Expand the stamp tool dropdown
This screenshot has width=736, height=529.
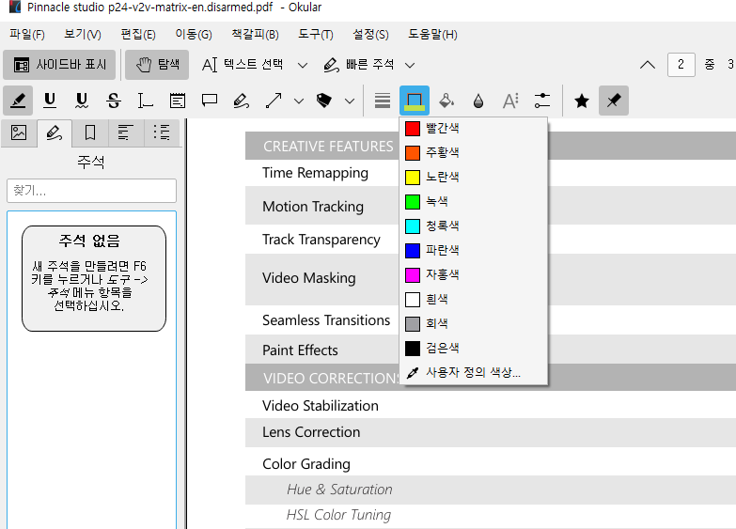click(x=350, y=101)
